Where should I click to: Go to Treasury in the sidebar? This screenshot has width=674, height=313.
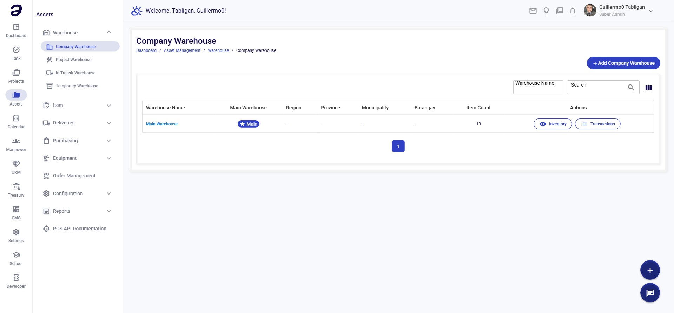(16, 190)
